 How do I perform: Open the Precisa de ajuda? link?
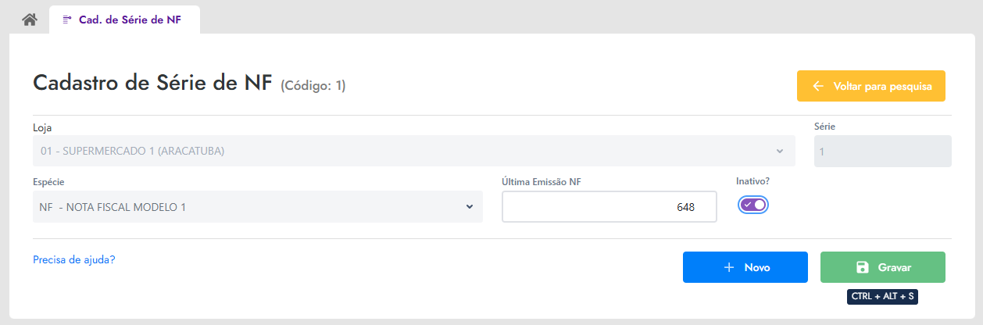click(74, 259)
